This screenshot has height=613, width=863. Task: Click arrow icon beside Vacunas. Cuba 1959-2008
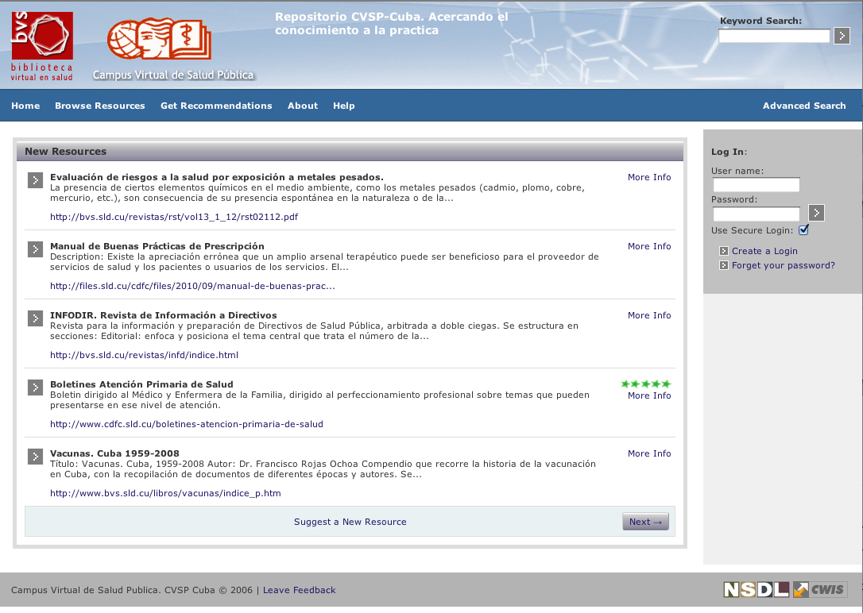(x=35, y=457)
